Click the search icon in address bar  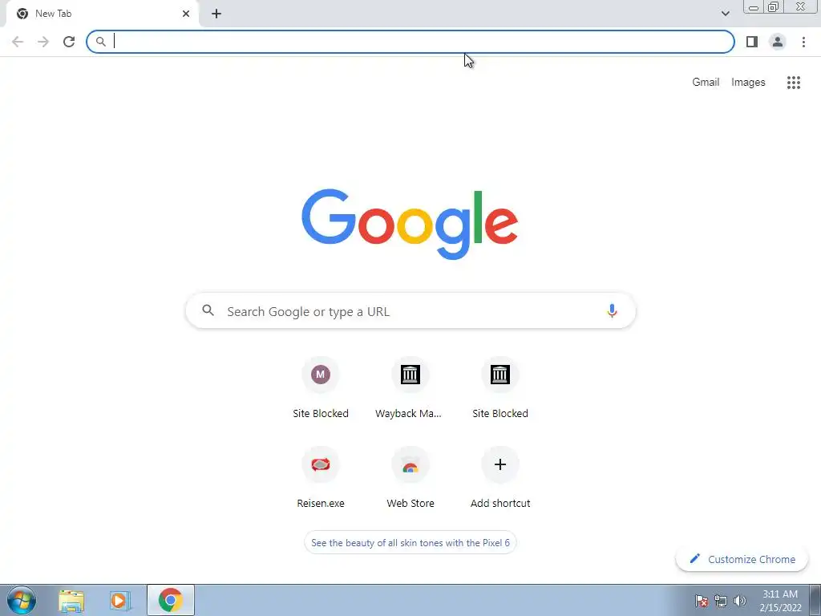pyautogui.click(x=101, y=42)
